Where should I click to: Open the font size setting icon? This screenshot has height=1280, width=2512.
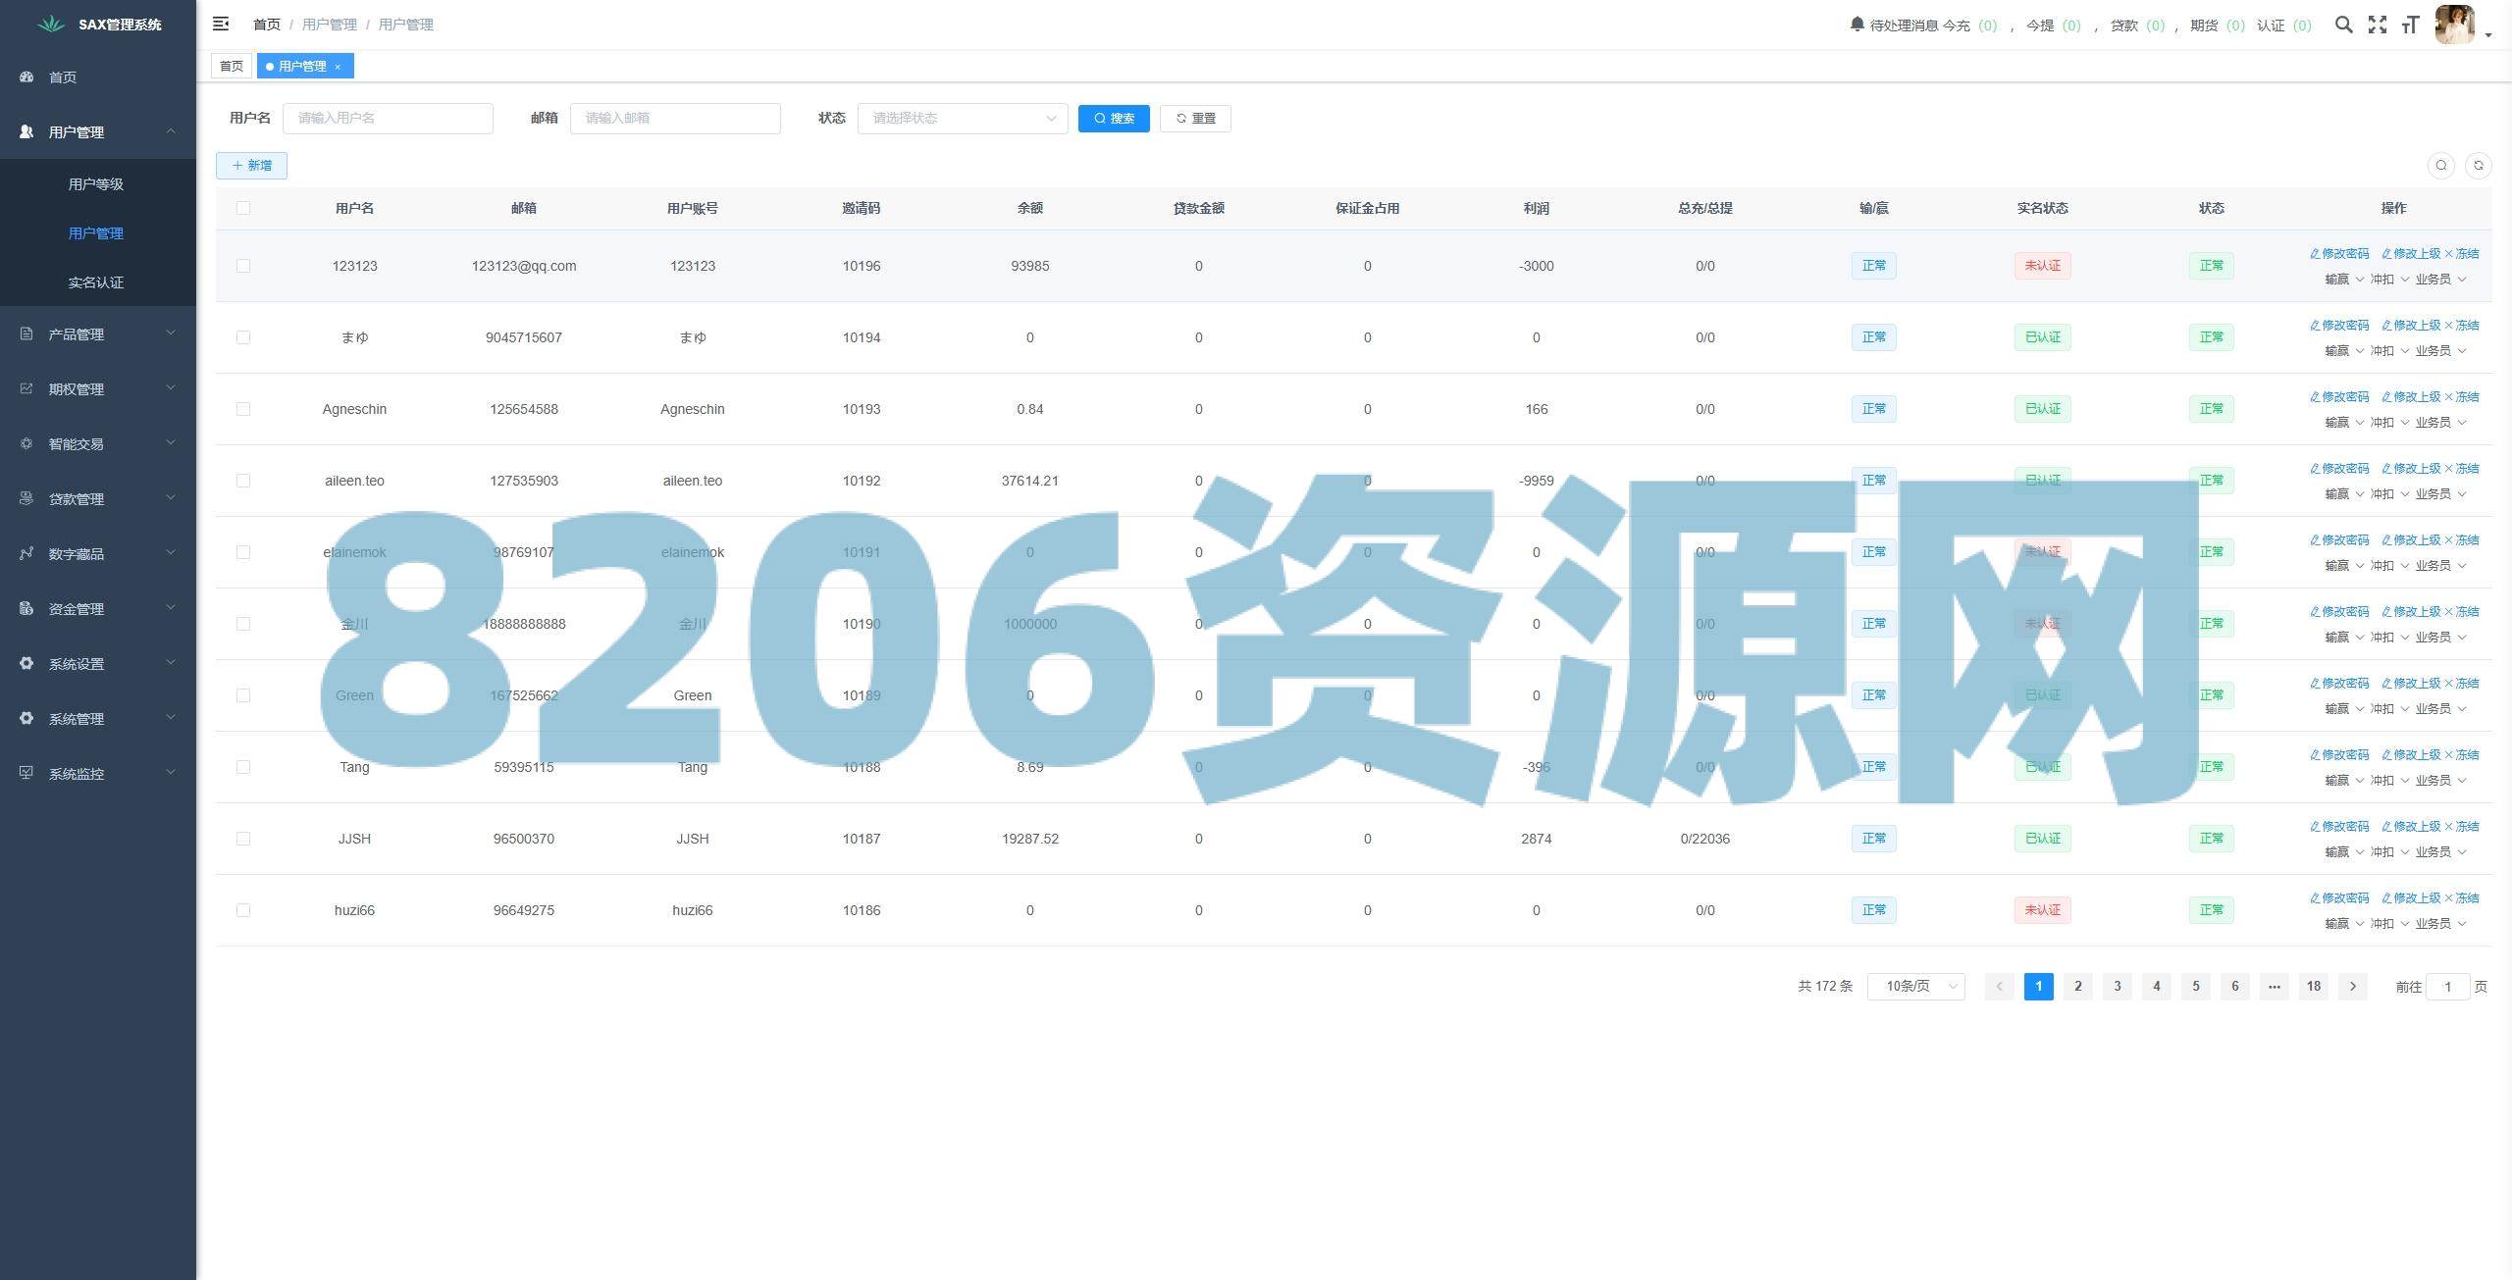(2410, 25)
